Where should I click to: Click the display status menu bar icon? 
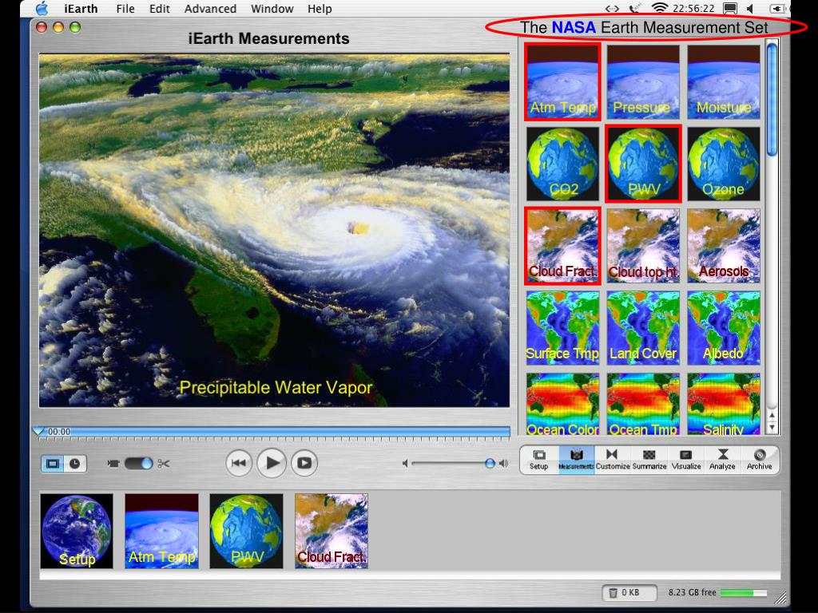point(730,8)
